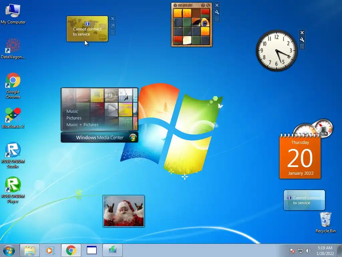Click the puzzle gadget drag handle
The height and width of the screenshot is (257, 342).
coord(217,19)
